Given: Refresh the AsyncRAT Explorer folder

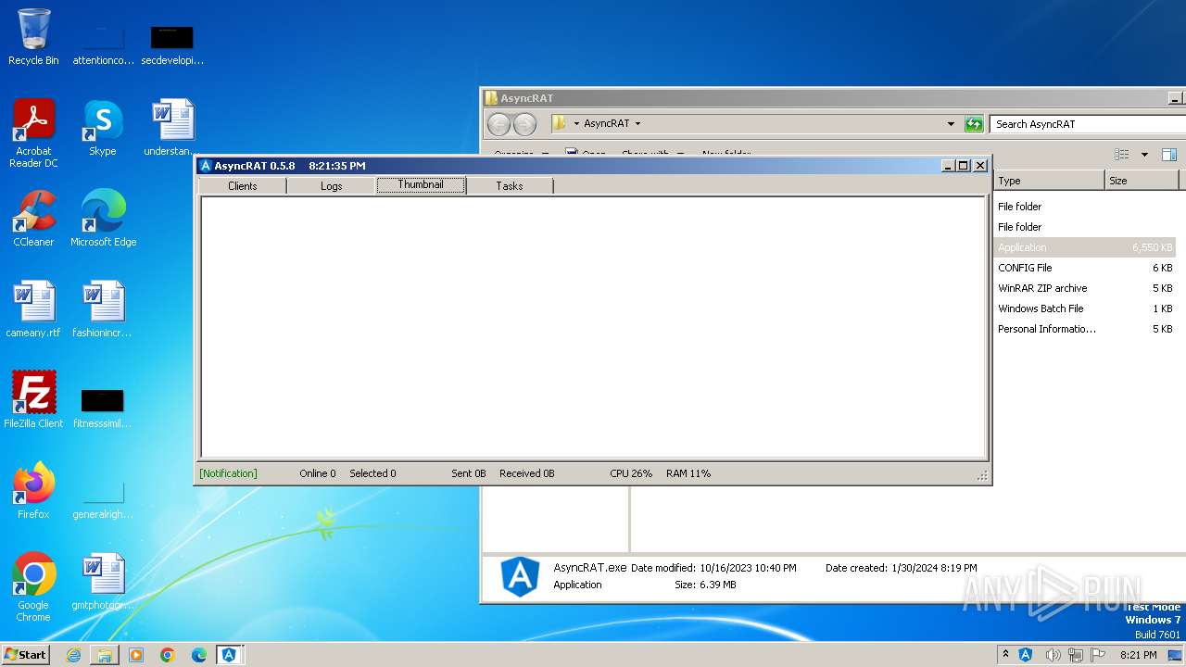Looking at the screenshot, I should point(973,123).
